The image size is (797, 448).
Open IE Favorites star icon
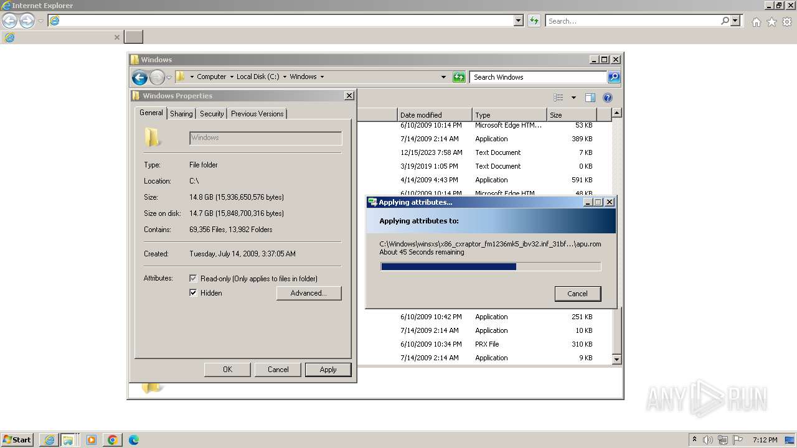[x=771, y=22]
